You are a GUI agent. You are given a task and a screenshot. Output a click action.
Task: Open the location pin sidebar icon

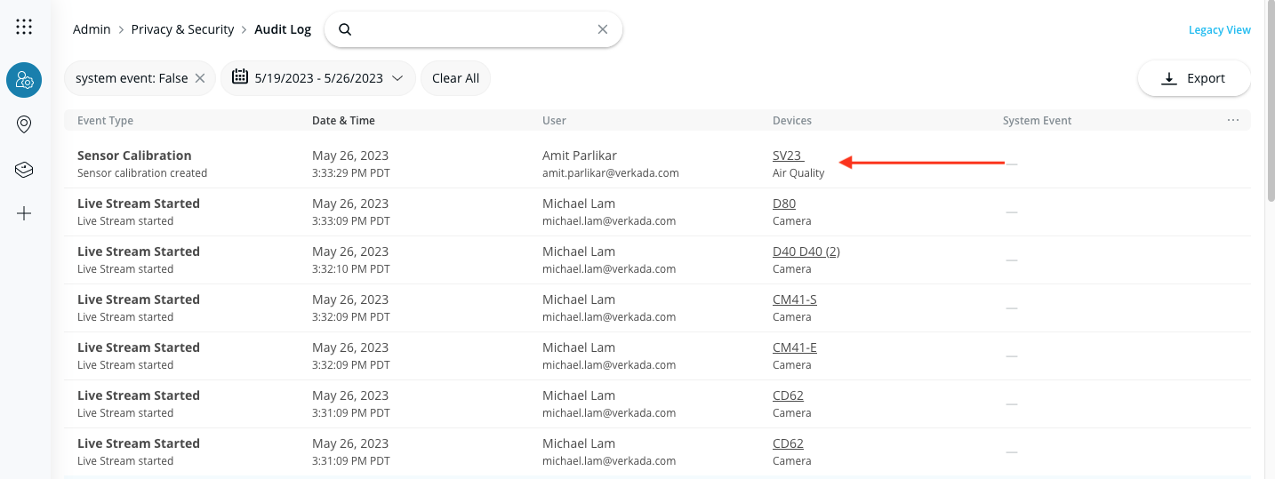pos(24,124)
